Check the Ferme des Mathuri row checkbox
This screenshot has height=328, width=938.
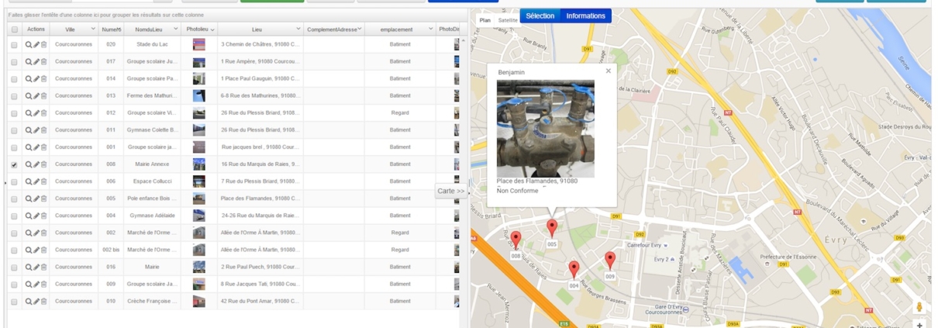(14, 96)
